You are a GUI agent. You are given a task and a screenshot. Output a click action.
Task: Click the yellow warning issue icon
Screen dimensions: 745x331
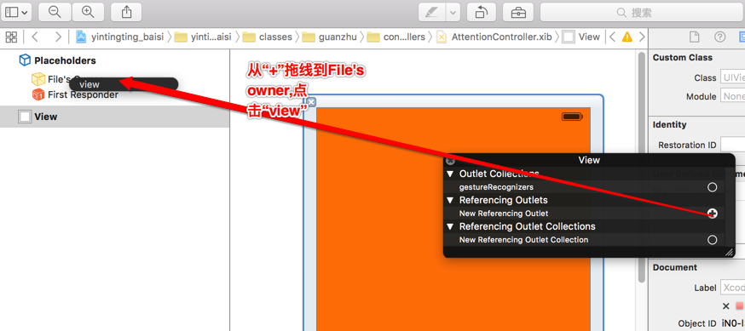627,37
